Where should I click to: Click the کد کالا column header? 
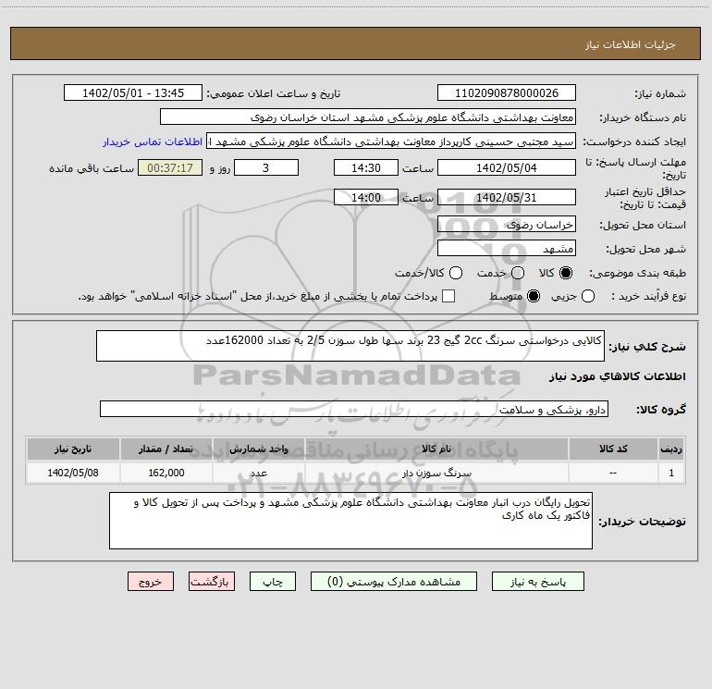tap(613, 449)
